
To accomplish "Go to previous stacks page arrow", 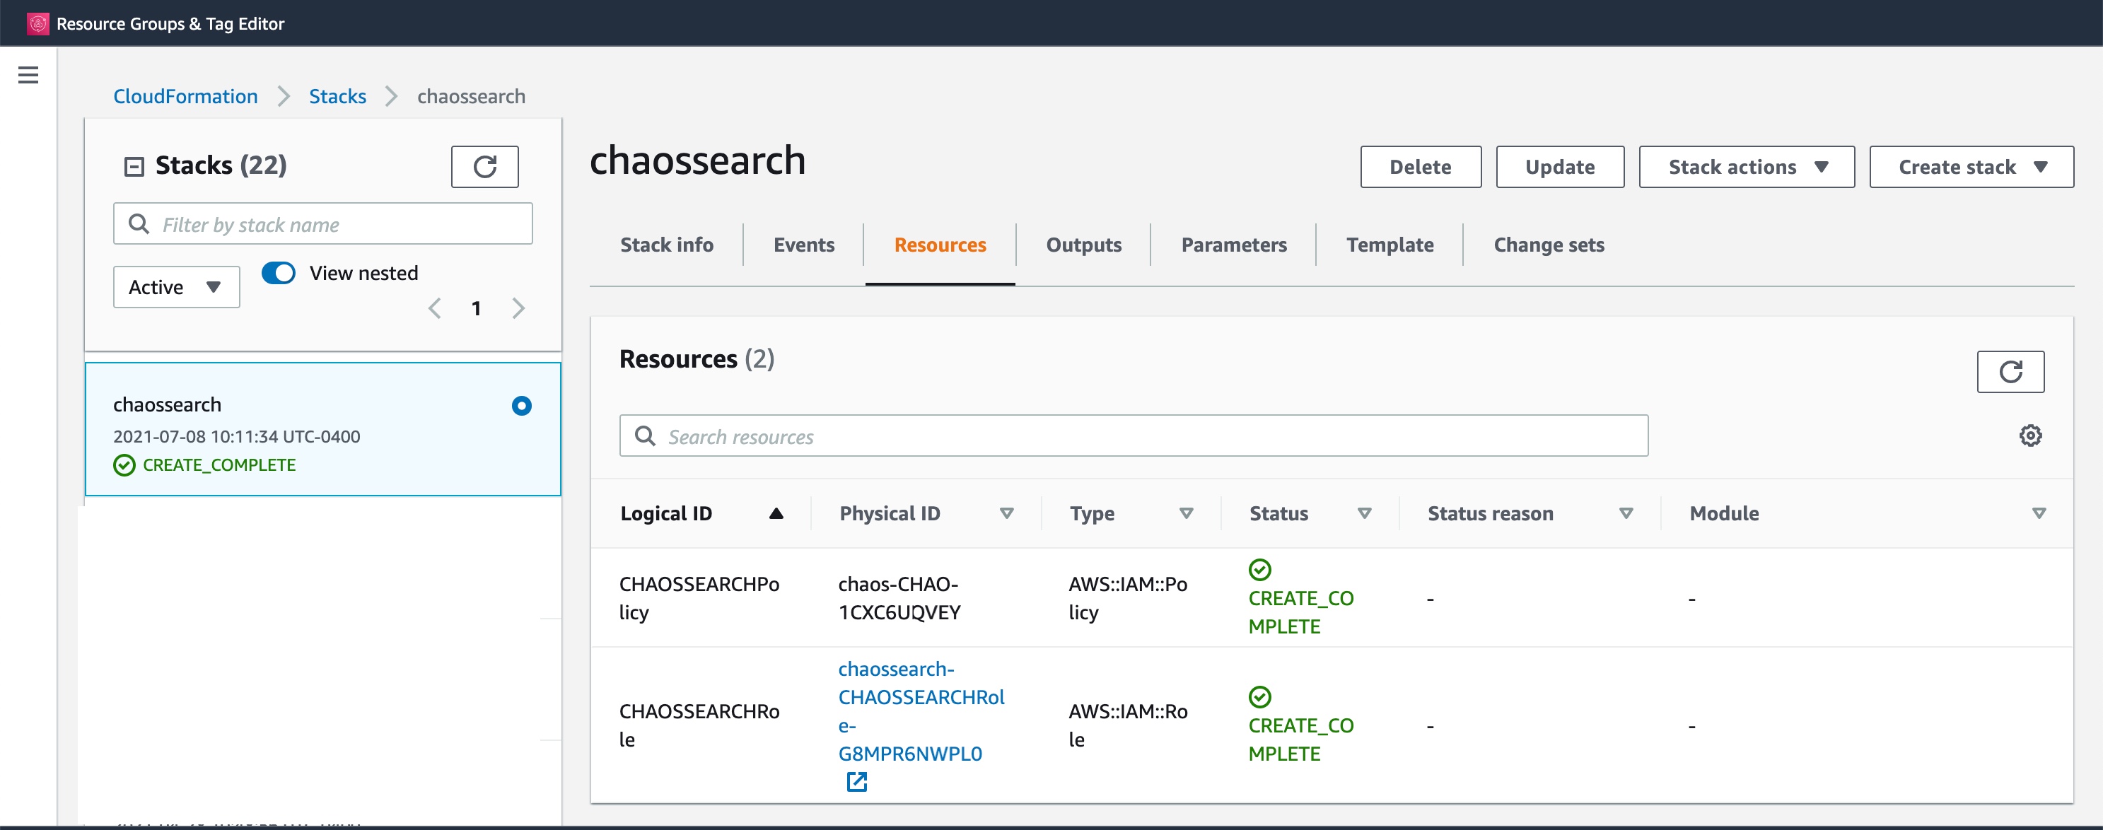I will click(x=435, y=308).
